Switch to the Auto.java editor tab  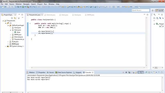[64, 15]
